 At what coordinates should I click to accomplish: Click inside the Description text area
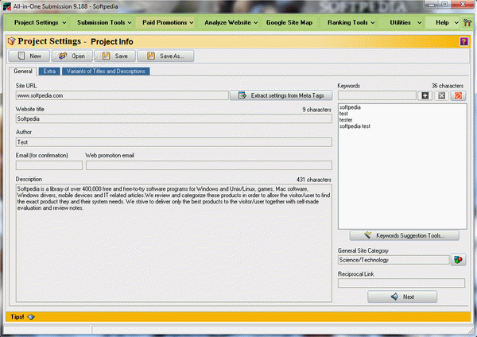pyautogui.click(x=173, y=242)
